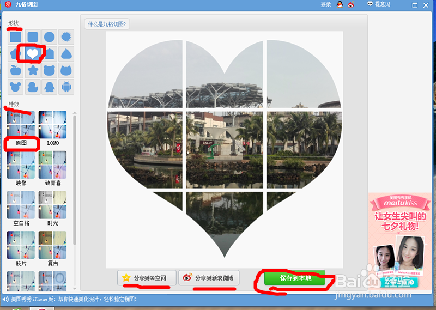
Task: Click the speaker icon in status bar
Action: point(5,300)
